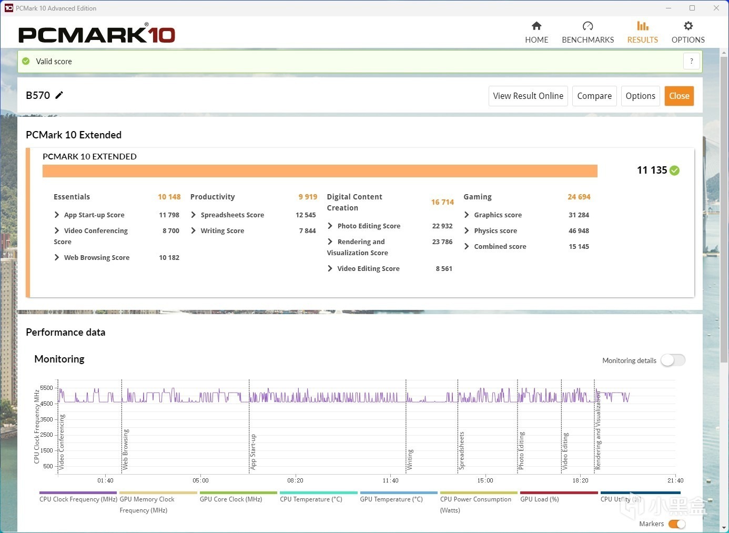Click the green Valid score check icon
The image size is (729, 533).
(x=26, y=61)
